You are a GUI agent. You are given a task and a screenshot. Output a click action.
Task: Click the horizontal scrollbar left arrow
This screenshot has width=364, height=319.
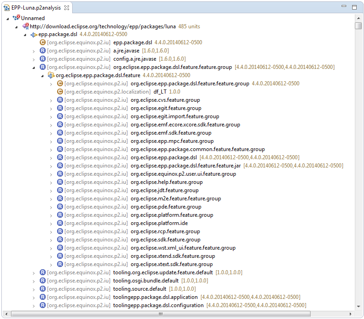click(x=6, y=314)
